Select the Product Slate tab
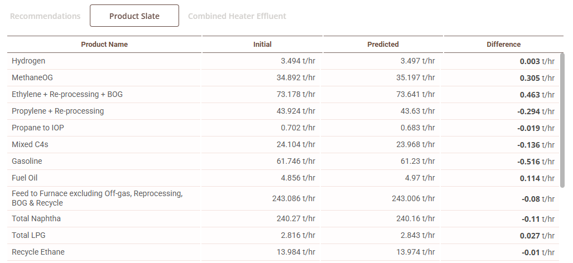This screenshot has width=573, height=263. (x=134, y=16)
